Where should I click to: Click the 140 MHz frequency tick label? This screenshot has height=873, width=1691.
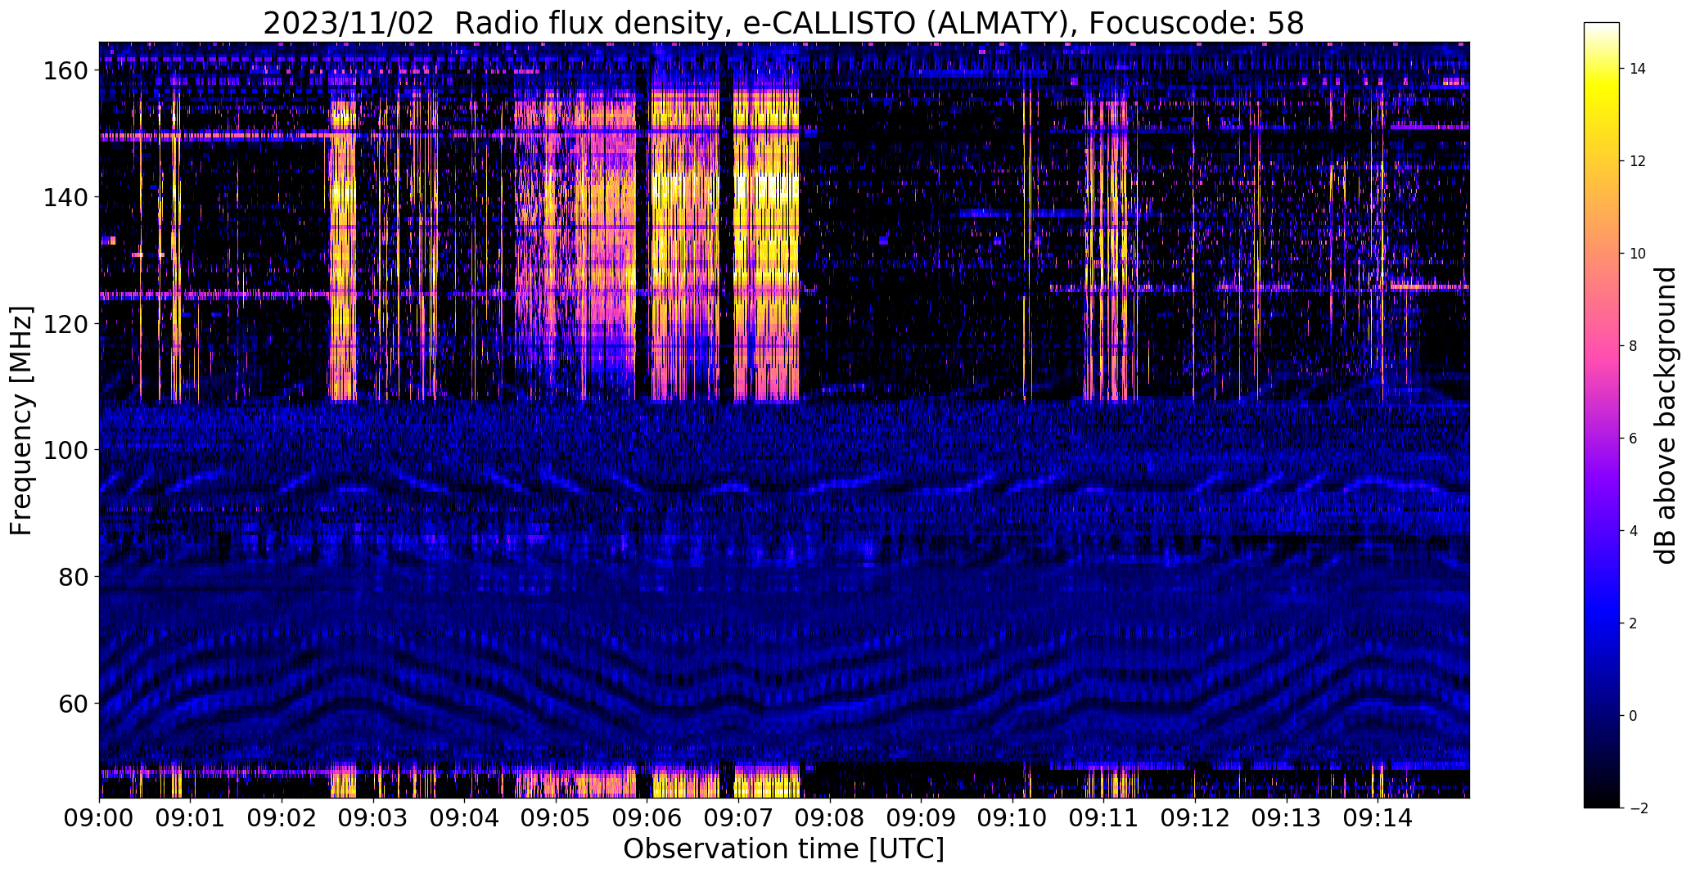coord(65,197)
